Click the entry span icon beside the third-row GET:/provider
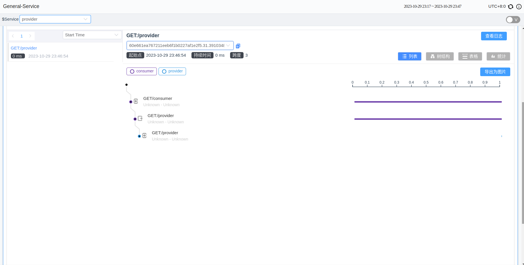The width and height of the screenshot is (524, 265). tap(145, 136)
